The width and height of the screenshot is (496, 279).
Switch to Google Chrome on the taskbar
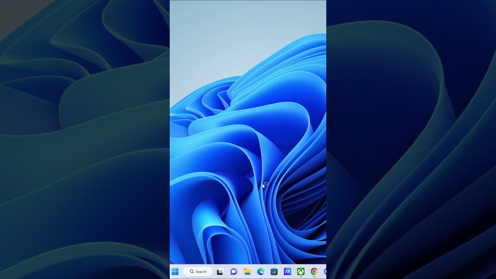point(314,272)
